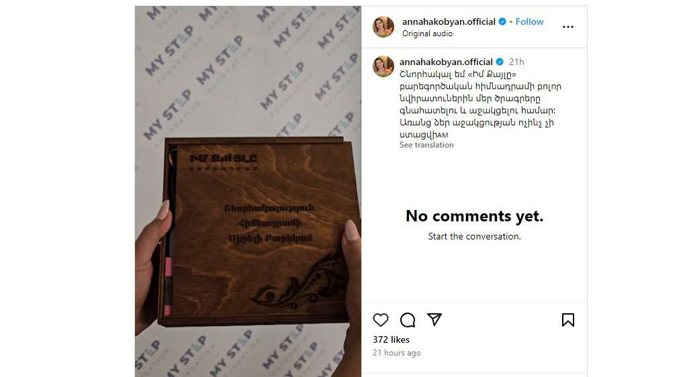Click the blue verified badge in the header

[x=502, y=21]
